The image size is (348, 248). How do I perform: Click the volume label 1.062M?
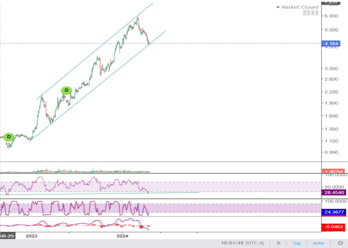point(333,171)
